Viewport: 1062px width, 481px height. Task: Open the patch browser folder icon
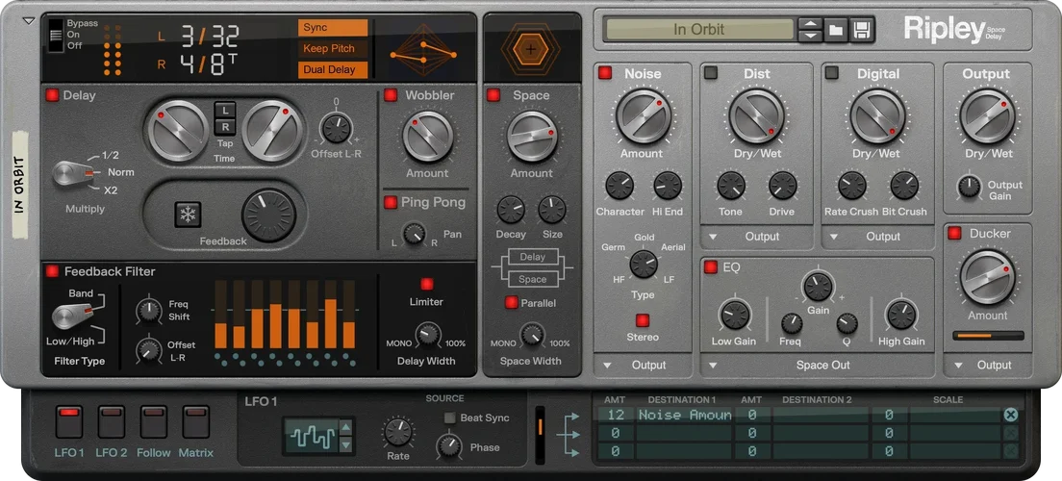click(x=836, y=30)
